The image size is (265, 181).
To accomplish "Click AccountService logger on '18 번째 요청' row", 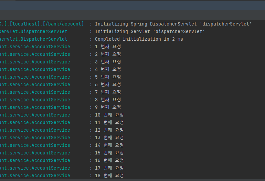I will (35, 175).
